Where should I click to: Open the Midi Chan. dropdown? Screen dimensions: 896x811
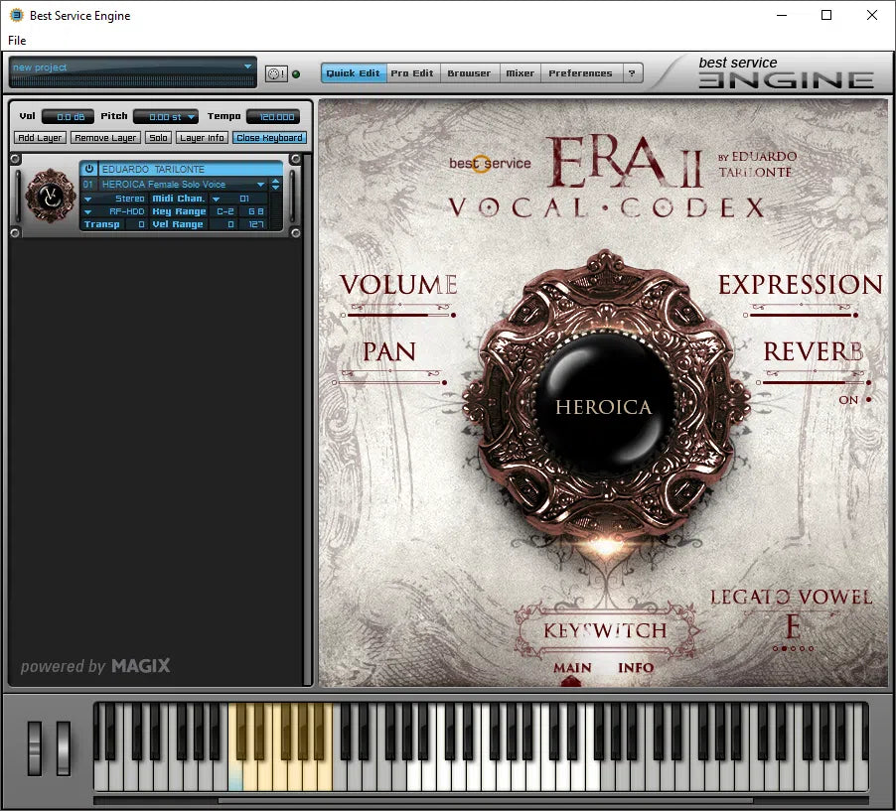point(215,199)
